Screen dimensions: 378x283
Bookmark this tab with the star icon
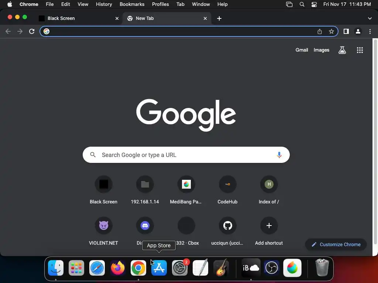(x=331, y=31)
